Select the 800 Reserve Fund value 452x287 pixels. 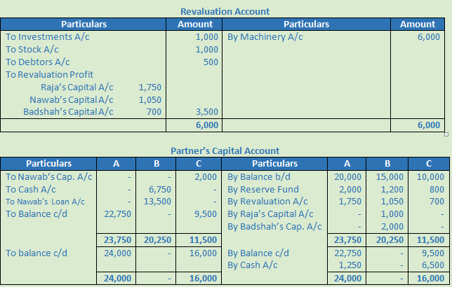click(x=437, y=190)
